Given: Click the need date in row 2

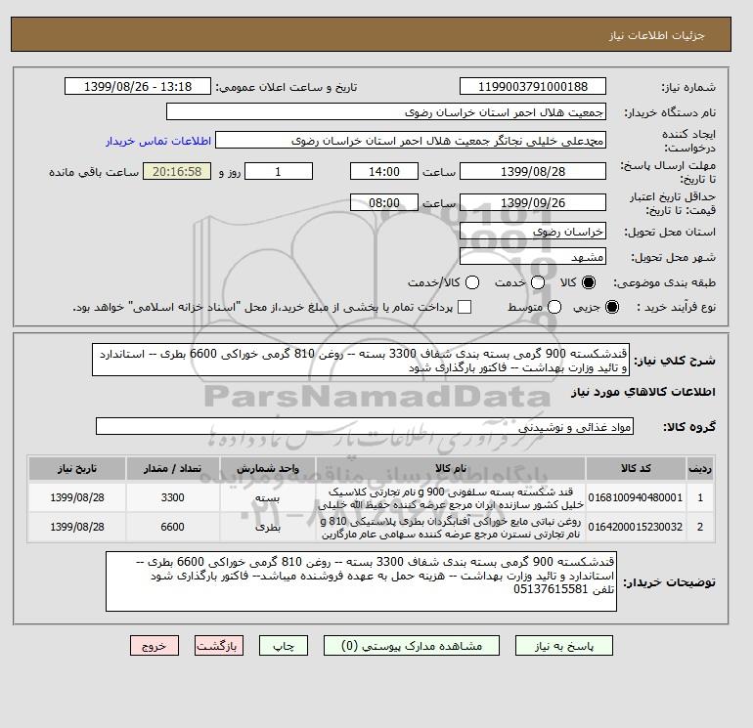Looking at the screenshot, I should (77, 527).
